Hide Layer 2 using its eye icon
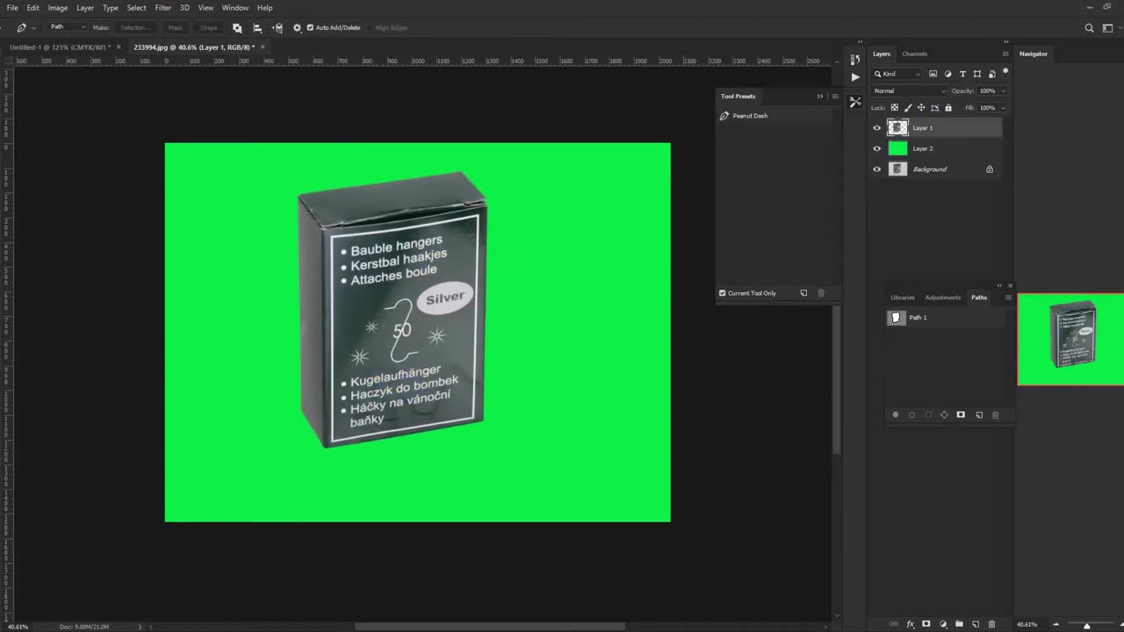The height and width of the screenshot is (632, 1124). tap(876, 148)
